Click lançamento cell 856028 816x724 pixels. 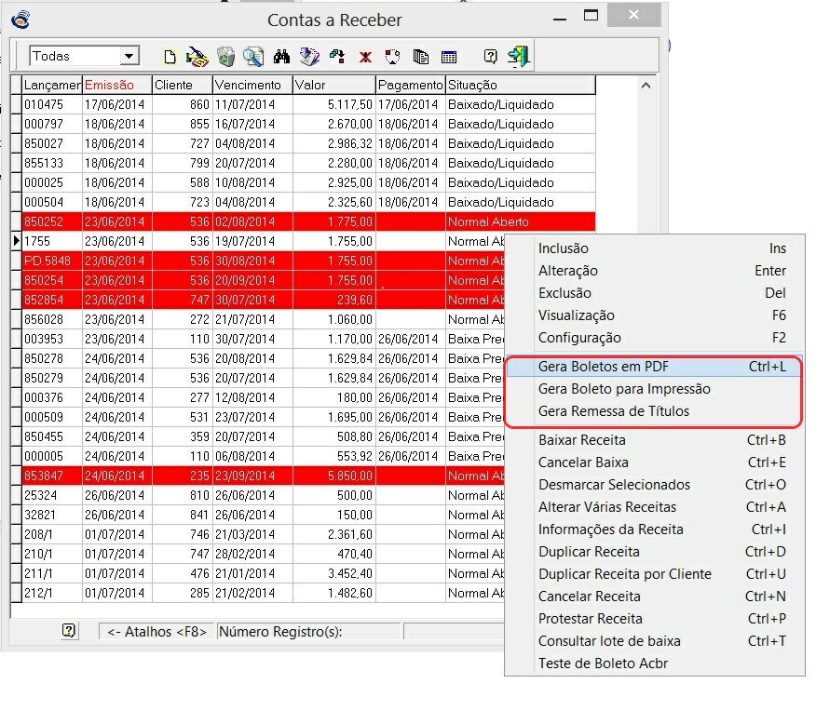52,319
